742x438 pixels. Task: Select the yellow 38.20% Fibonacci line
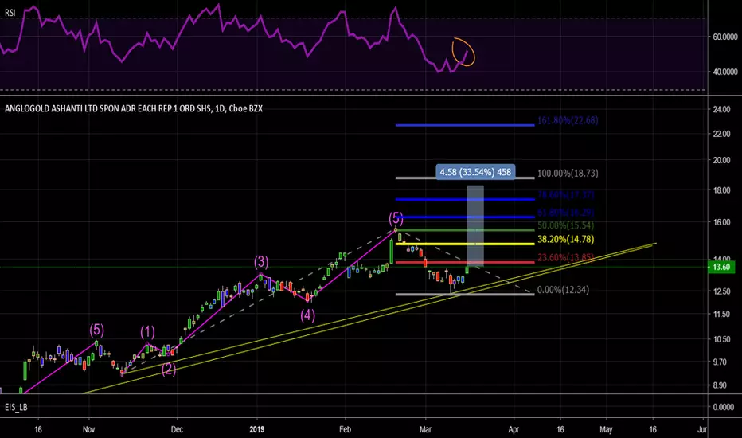tap(465, 244)
